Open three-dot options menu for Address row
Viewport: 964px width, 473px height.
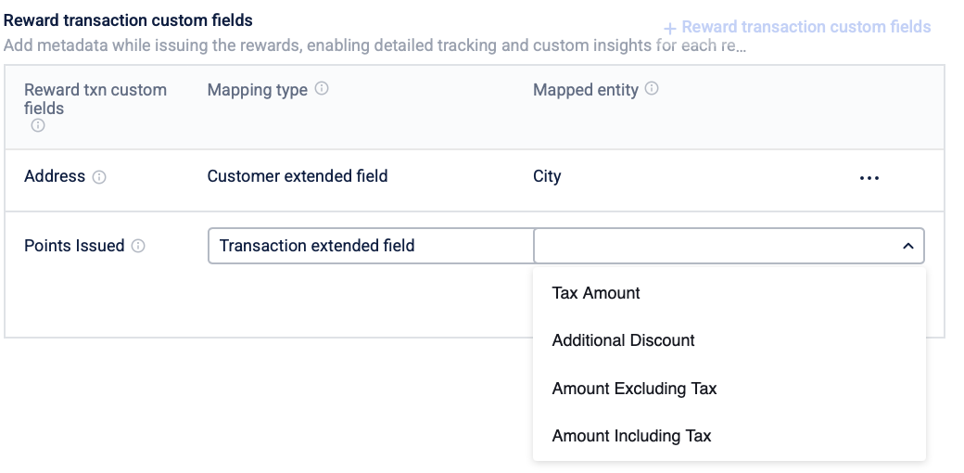[869, 178]
